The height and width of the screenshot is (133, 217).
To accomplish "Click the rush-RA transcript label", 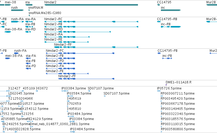I will (x=17, y=19).
